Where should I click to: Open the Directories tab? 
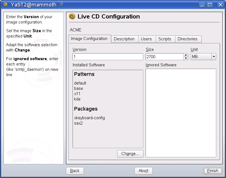pyautogui.click(x=187, y=39)
